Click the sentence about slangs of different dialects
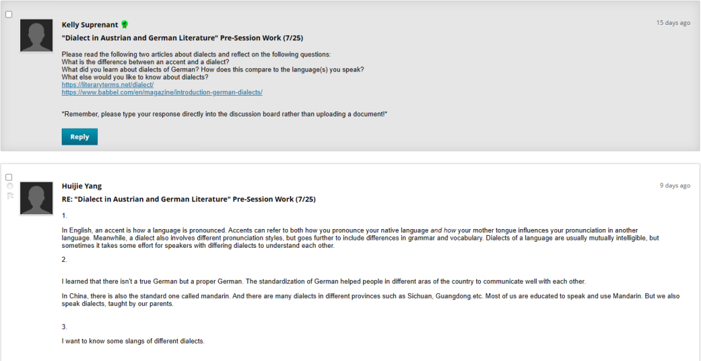 coord(133,341)
